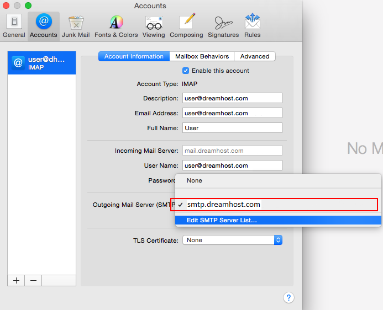Choose None in the SMTP server menu

click(278, 180)
